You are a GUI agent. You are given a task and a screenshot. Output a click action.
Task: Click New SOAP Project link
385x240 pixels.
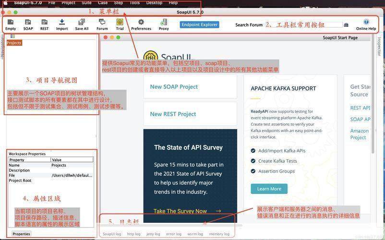(174, 86)
